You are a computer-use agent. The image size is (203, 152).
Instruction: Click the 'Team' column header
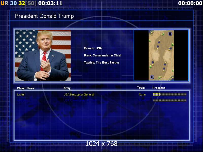click(x=141, y=88)
